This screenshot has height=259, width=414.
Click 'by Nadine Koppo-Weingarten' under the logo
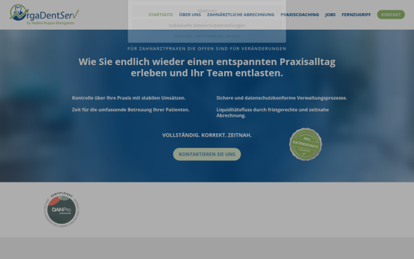coord(50,23)
